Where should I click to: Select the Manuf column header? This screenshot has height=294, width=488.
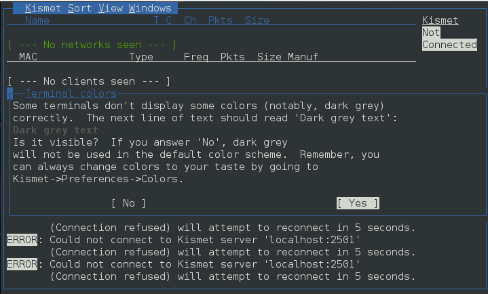303,57
